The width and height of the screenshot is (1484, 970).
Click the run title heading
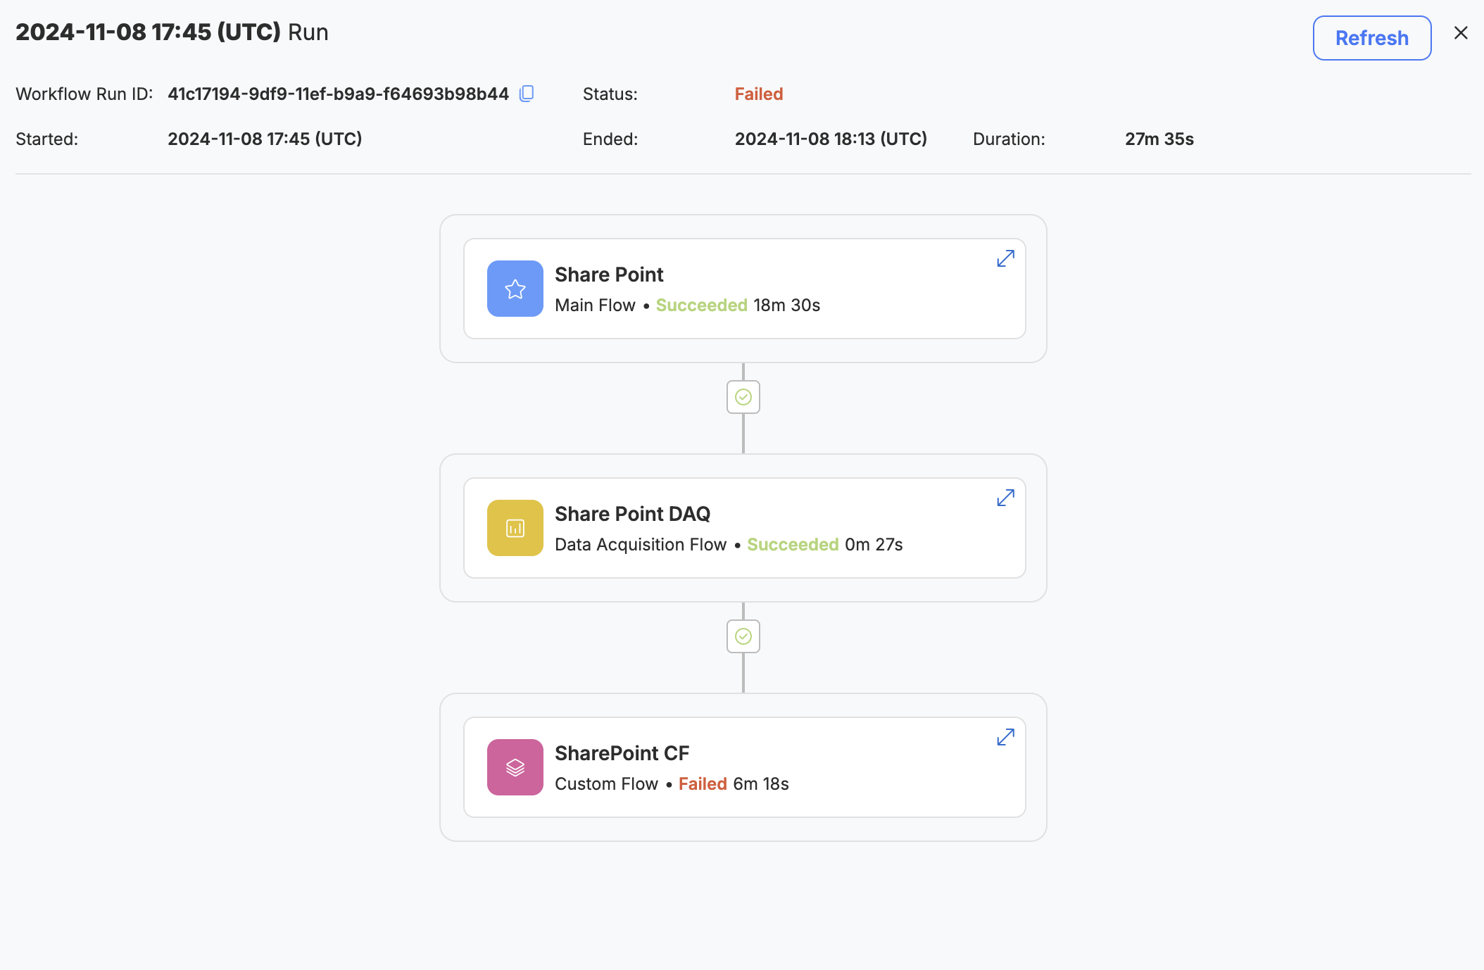click(172, 32)
